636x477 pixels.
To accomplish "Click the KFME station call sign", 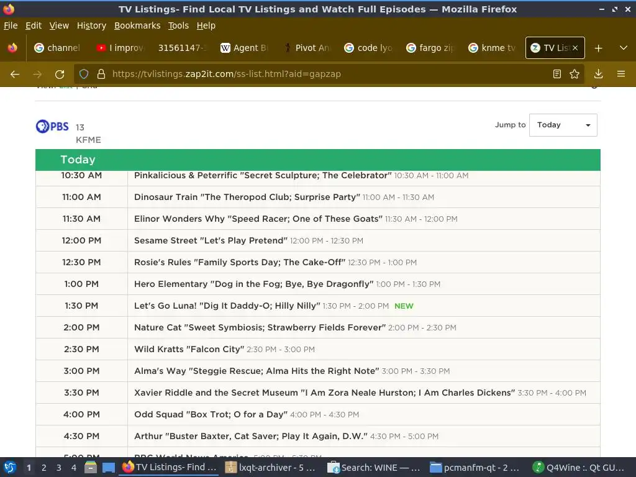I will click(88, 140).
